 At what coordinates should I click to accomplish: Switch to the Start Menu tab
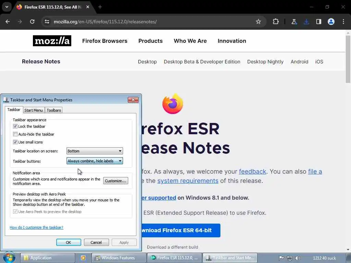(33, 110)
